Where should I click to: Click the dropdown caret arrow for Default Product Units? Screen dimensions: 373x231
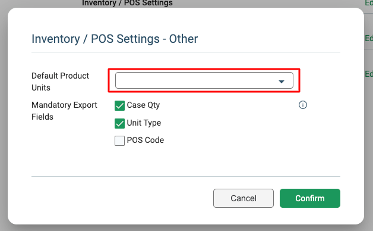[282, 82]
